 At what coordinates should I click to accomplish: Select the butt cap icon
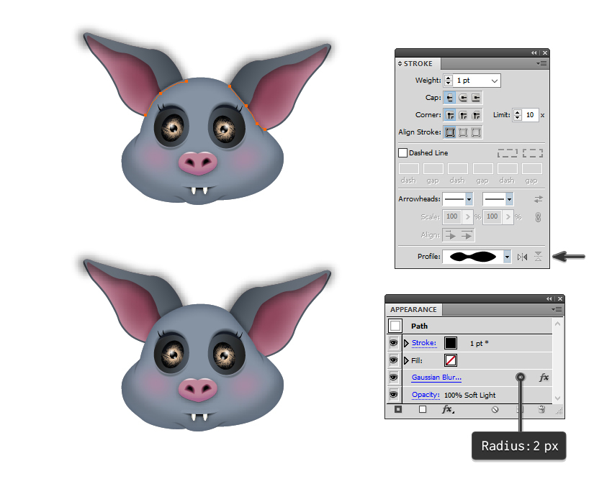click(450, 98)
